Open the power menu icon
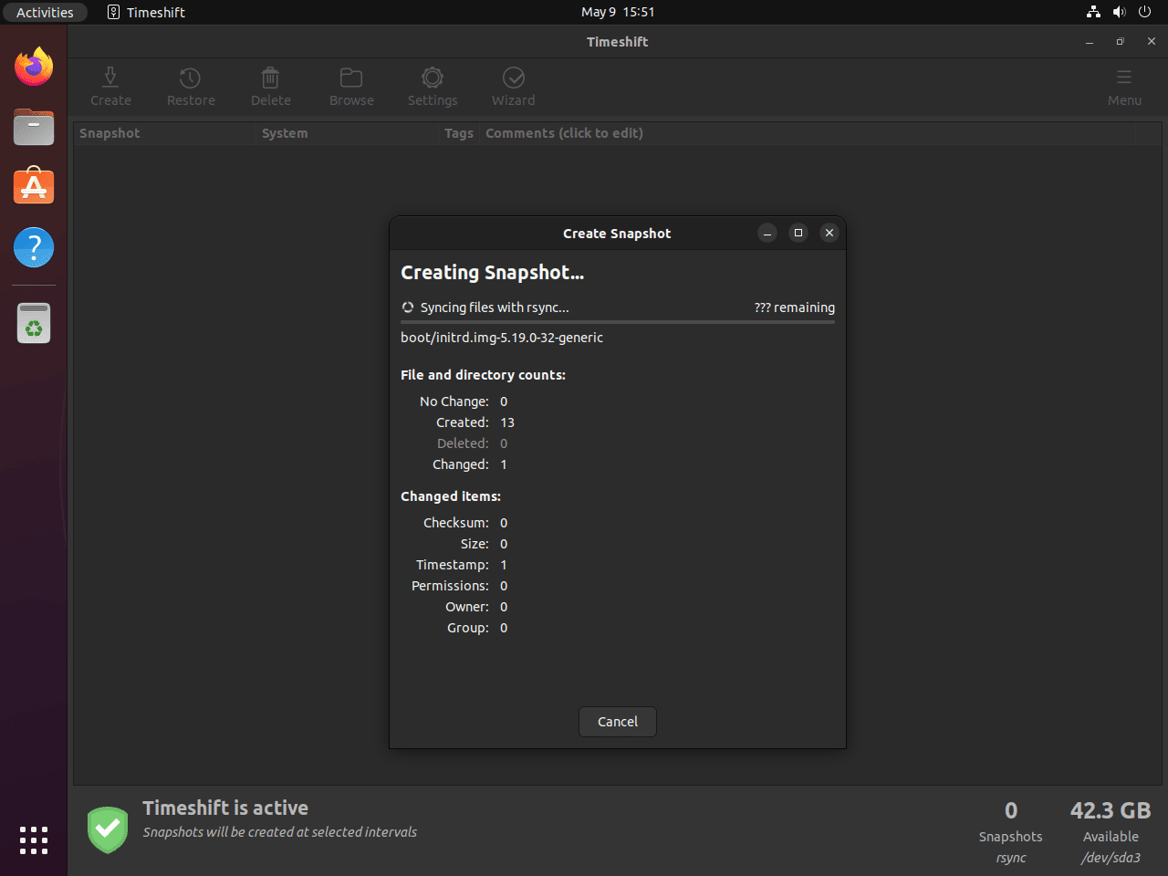This screenshot has height=876, width=1168. pyautogui.click(x=1144, y=12)
